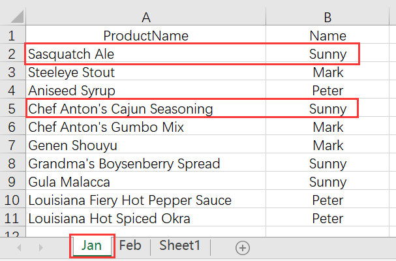This screenshot has width=396, height=261.
Task: Select row 5 header
Action: tap(13, 108)
